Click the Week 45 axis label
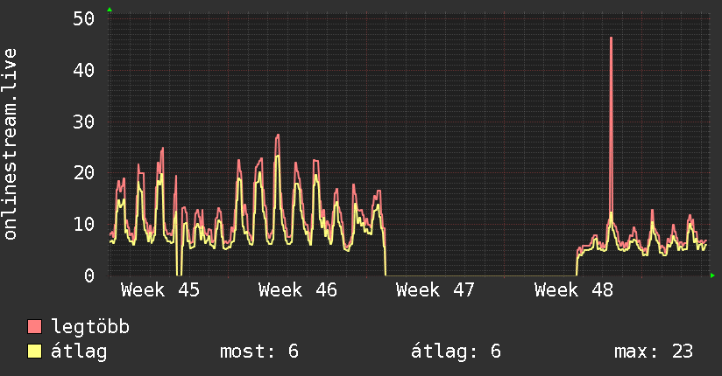 tap(160, 290)
